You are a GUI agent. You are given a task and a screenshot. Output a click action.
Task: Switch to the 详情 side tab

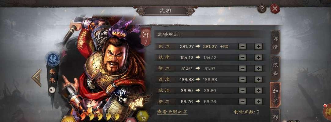pyautogui.click(x=275, y=43)
